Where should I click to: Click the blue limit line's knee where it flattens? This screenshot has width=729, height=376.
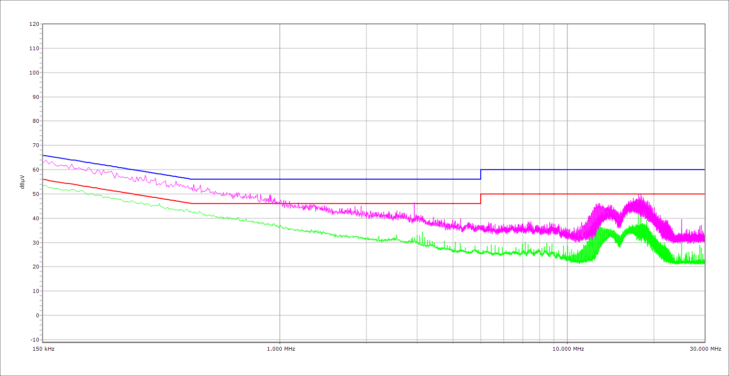pos(191,179)
